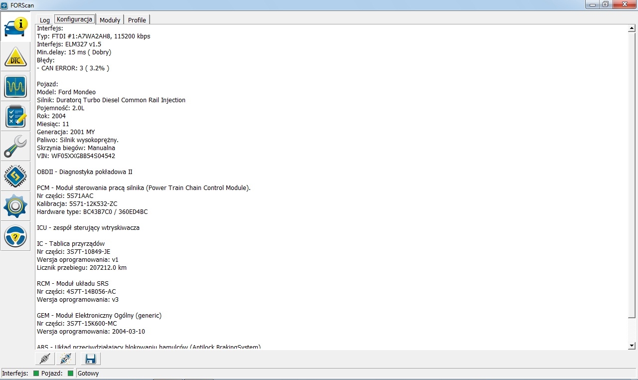
Task: Open the module configuration chip section
Action: click(x=15, y=177)
